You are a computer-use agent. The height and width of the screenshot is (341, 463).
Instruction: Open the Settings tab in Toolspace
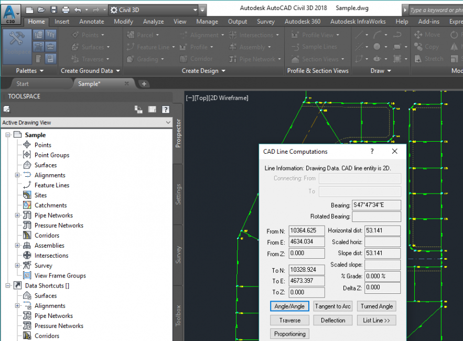click(178, 194)
